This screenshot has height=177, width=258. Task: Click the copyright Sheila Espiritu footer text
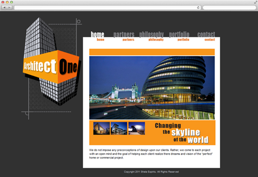151,172
